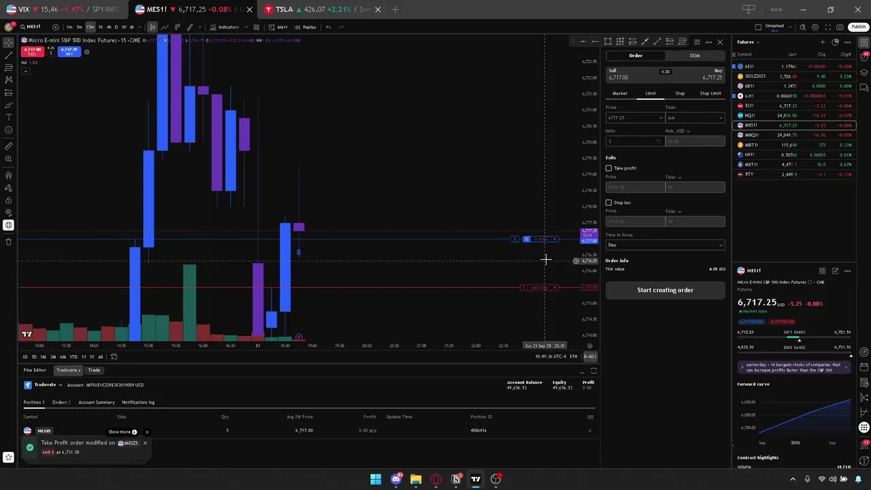Toggle lock all drawing tools

8,200
